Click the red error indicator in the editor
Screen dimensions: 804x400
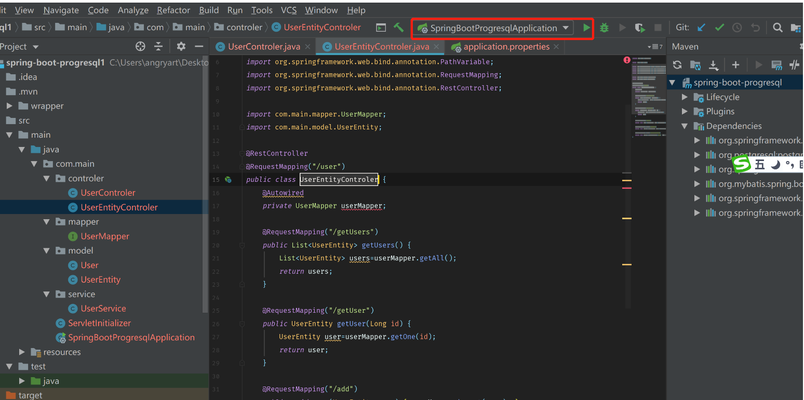pos(627,60)
